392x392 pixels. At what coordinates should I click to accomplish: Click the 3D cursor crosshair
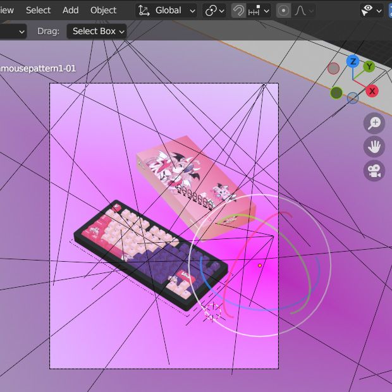[x=212, y=312]
